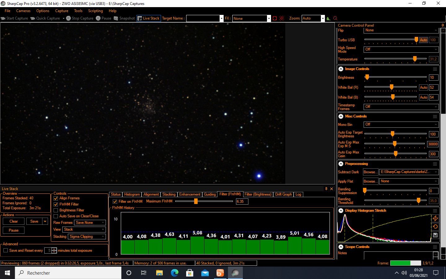
Task: Click the Banding Suppression slider handle
Action: (x=365, y=191)
